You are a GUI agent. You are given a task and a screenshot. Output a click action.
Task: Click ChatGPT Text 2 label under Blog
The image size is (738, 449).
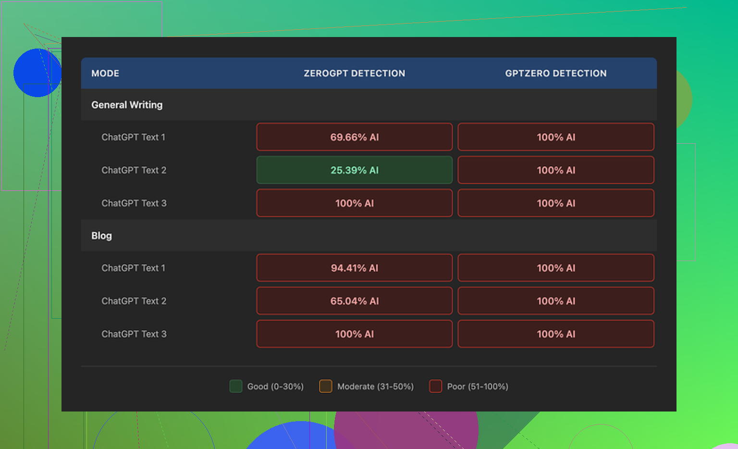coord(134,301)
